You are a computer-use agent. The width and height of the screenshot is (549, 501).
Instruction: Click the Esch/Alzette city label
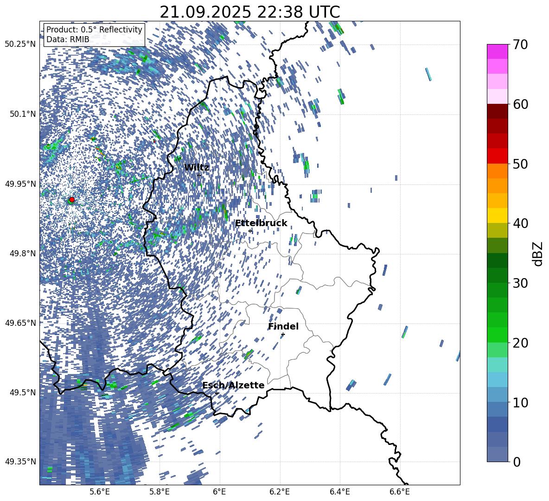[233, 386]
